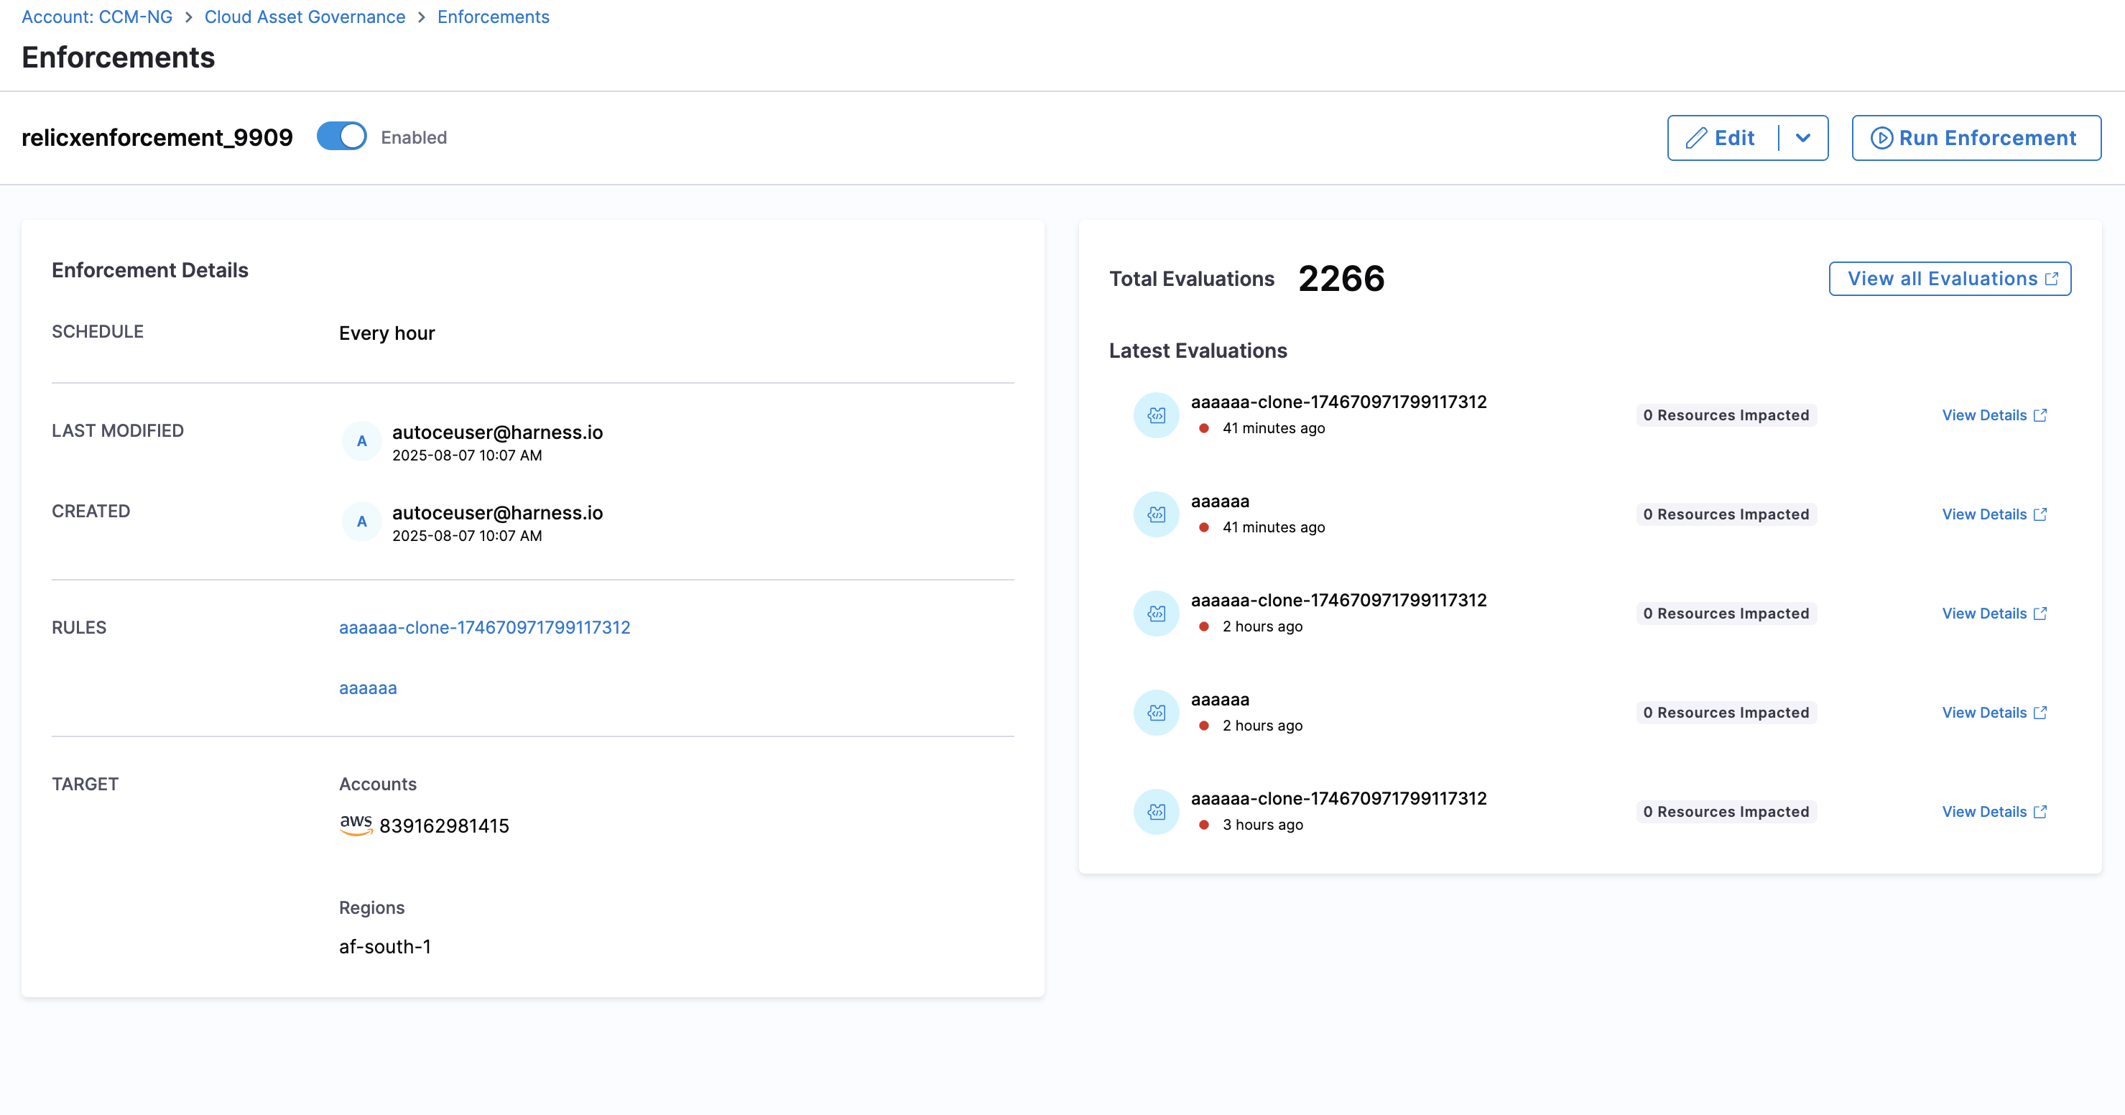Screen dimensions: 2125x1115
Task: Open the aaaaaa rule link under Rules
Action: 368,688
